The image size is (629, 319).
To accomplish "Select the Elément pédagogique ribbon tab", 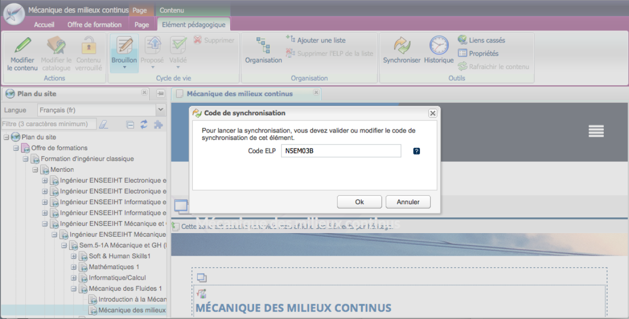I will click(x=193, y=24).
